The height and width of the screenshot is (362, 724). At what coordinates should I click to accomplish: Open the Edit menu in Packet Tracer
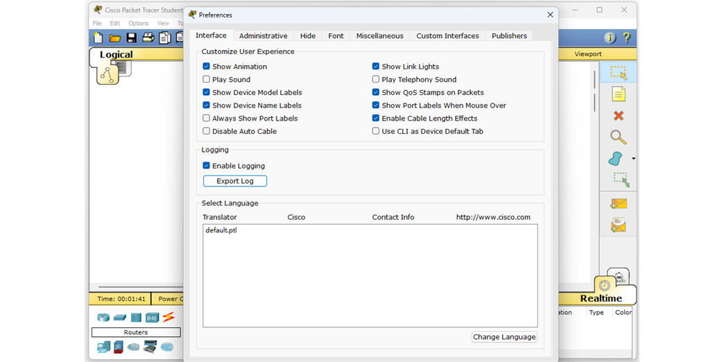pyautogui.click(x=115, y=23)
